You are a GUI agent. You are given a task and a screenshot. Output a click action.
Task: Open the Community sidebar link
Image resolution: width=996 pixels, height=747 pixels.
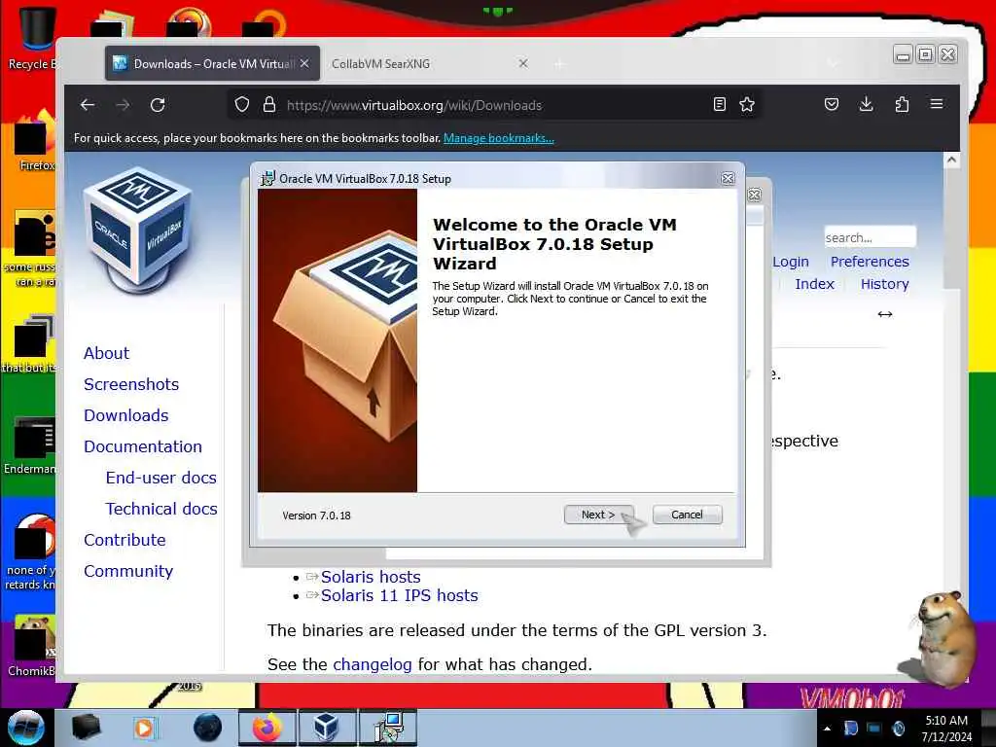pos(128,571)
